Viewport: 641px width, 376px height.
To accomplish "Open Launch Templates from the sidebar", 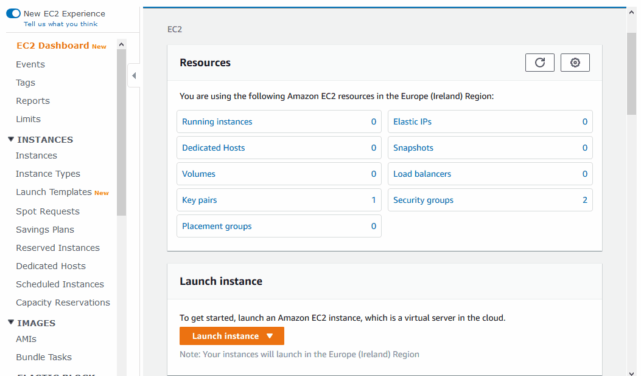I will (54, 192).
